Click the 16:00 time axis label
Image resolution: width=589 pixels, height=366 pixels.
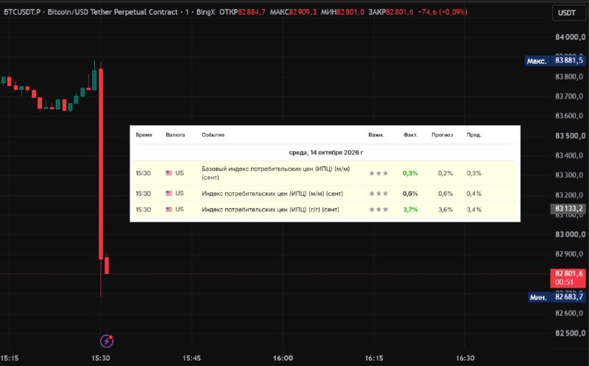[x=283, y=358]
